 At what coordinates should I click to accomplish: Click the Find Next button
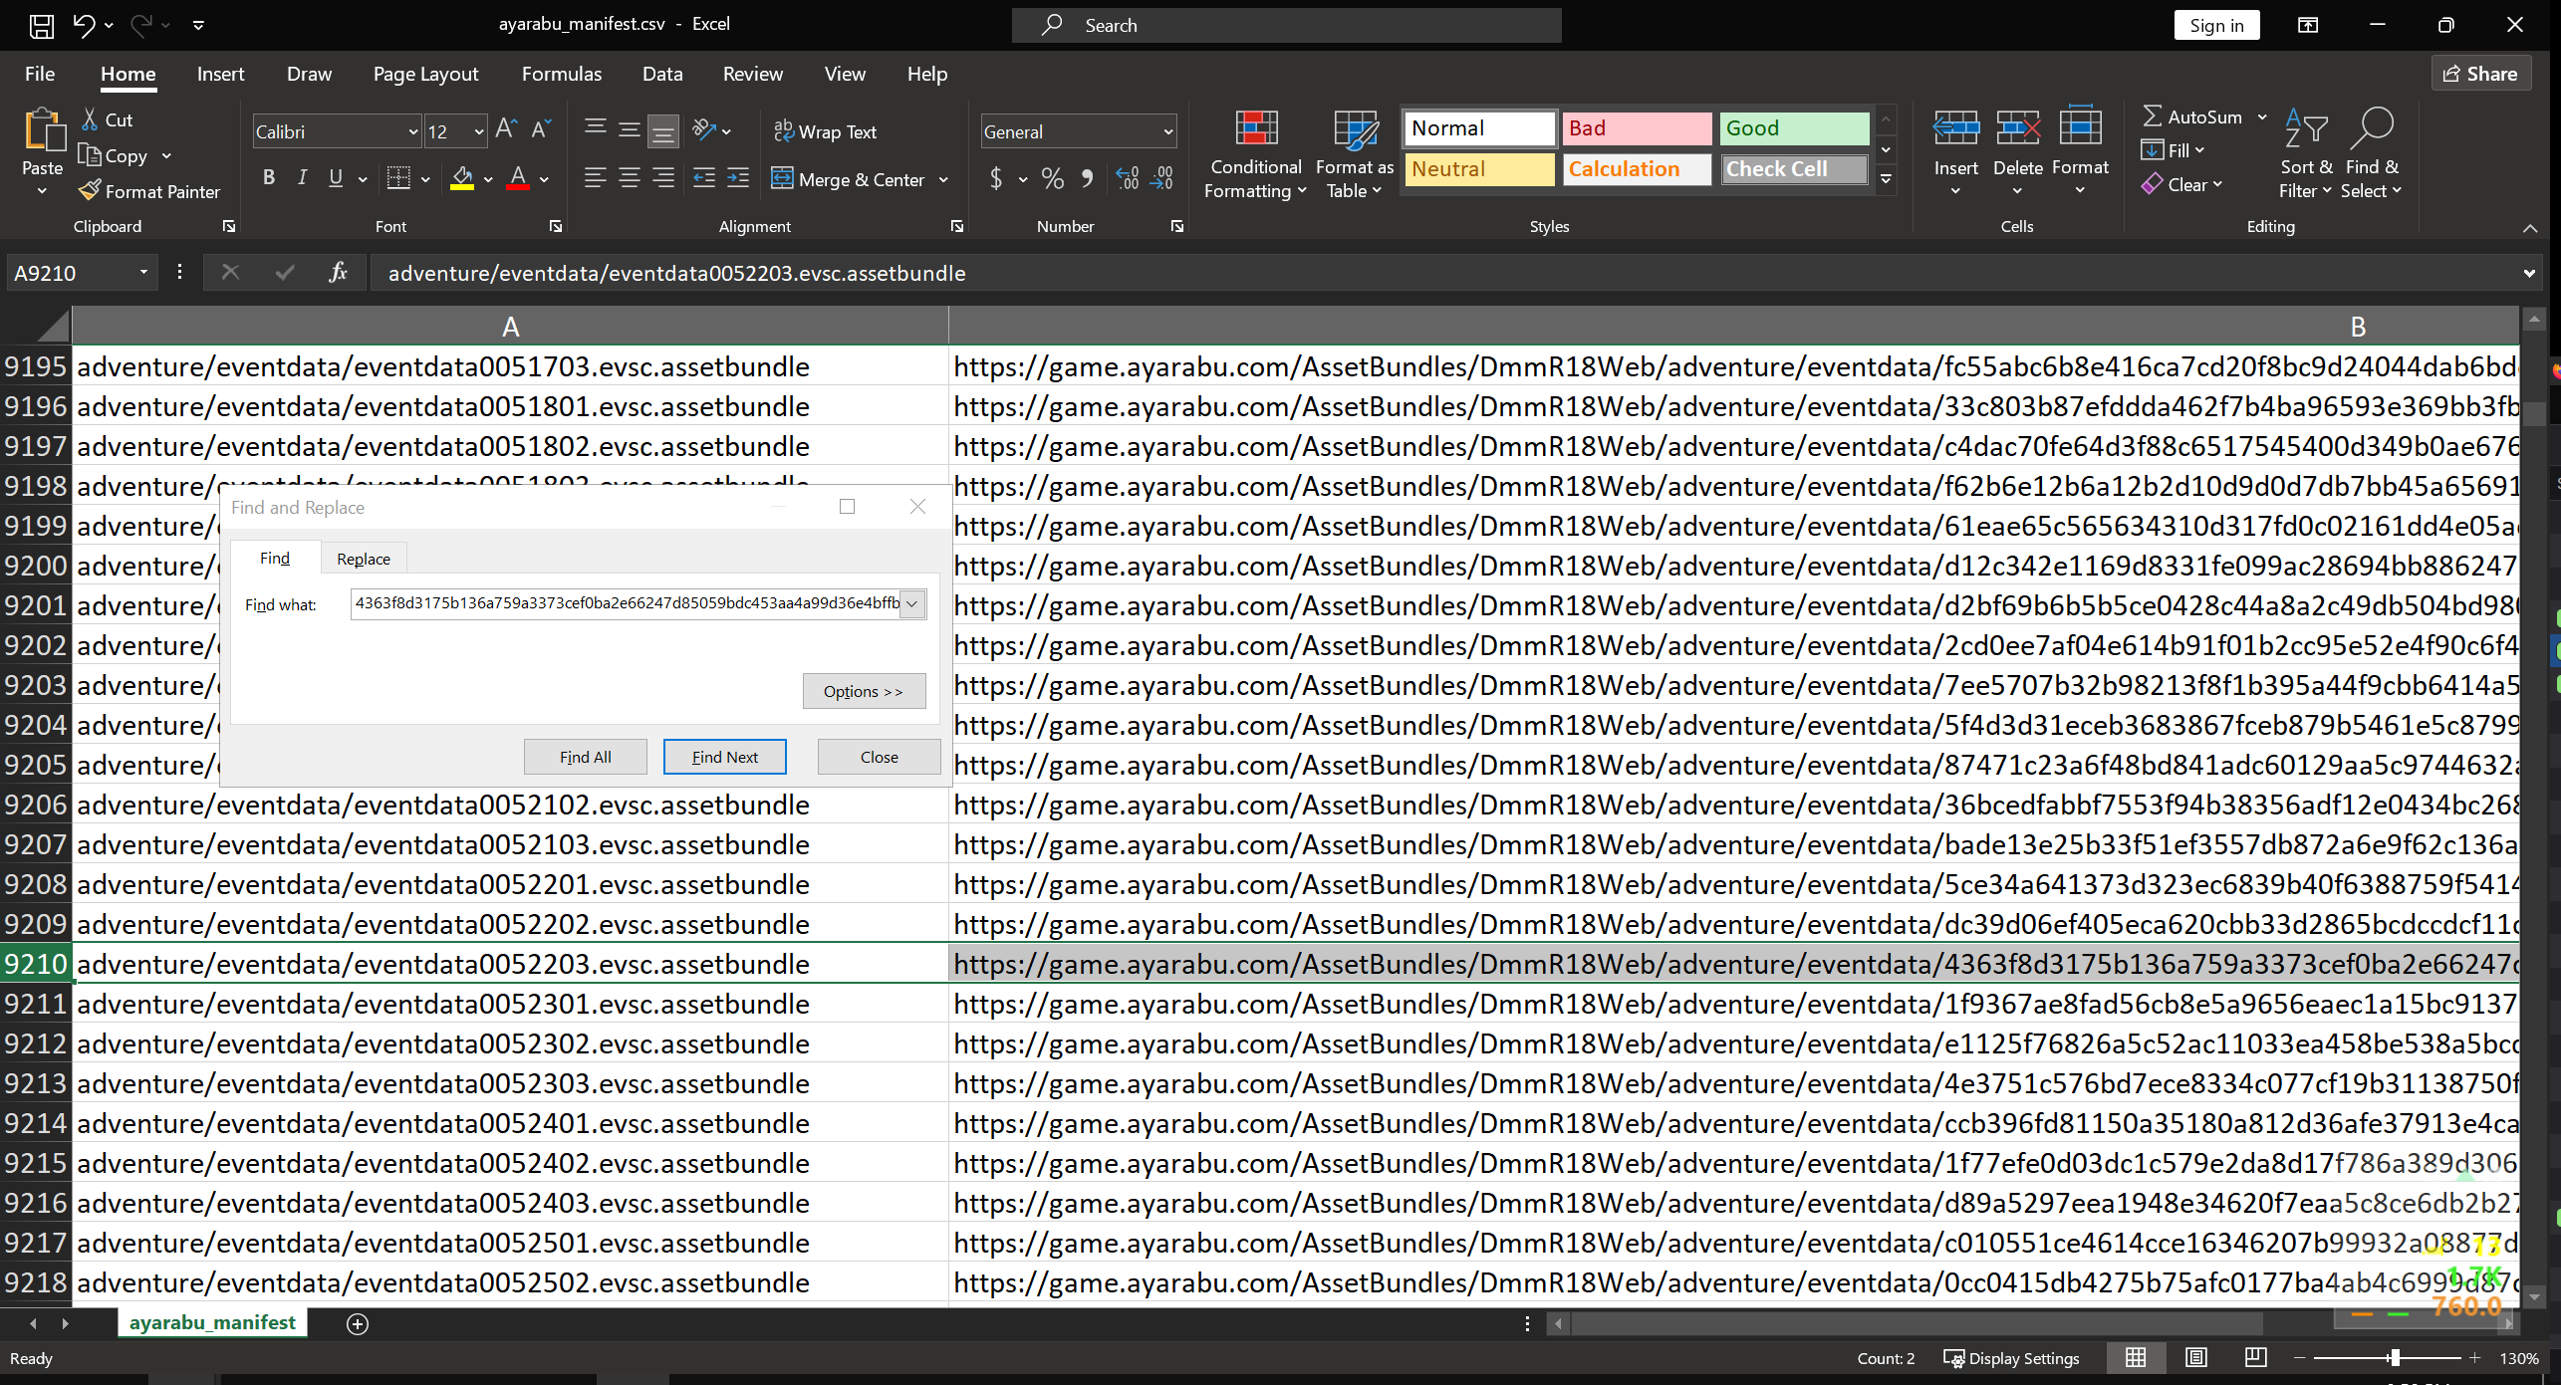point(724,757)
